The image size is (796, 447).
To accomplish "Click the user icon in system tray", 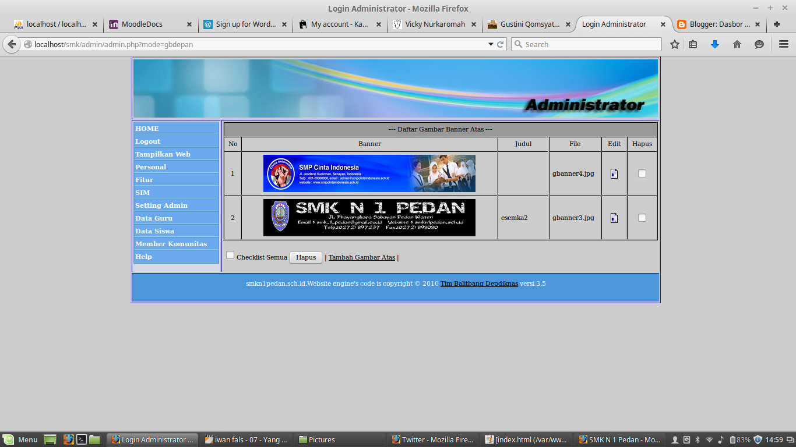I will coord(675,440).
